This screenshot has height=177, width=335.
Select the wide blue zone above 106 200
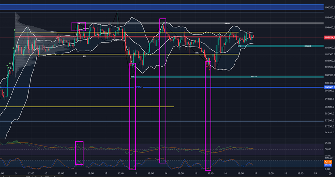pyautogui.click(x=162, y=7)
